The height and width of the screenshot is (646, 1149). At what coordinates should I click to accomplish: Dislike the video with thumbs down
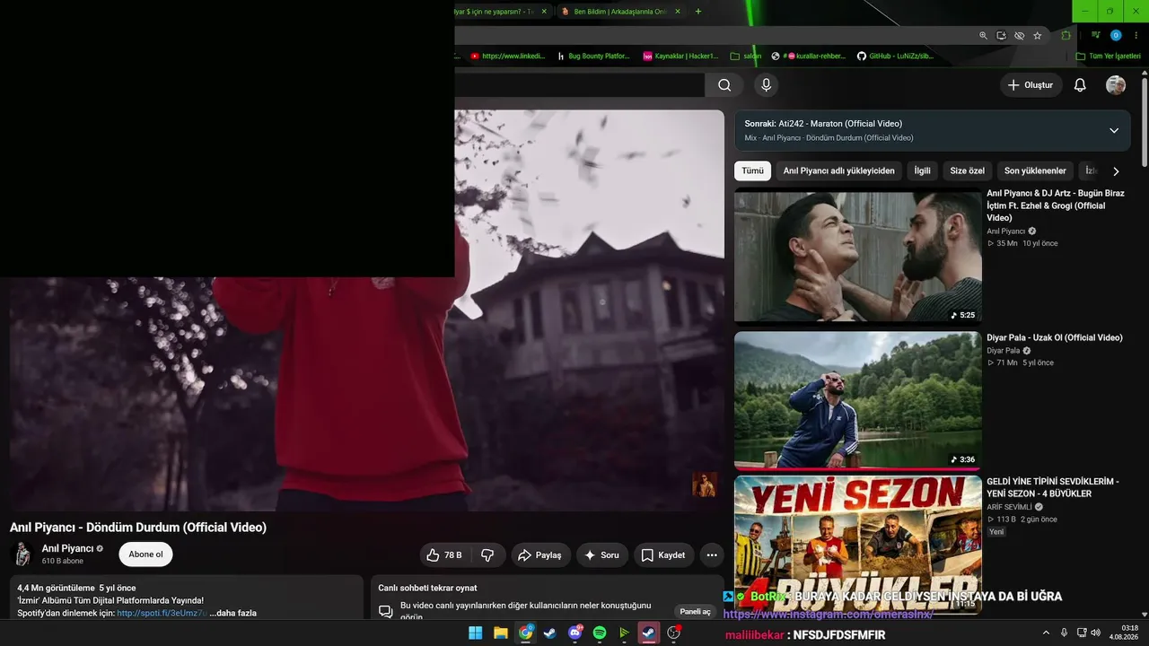(x=487, y=555)
